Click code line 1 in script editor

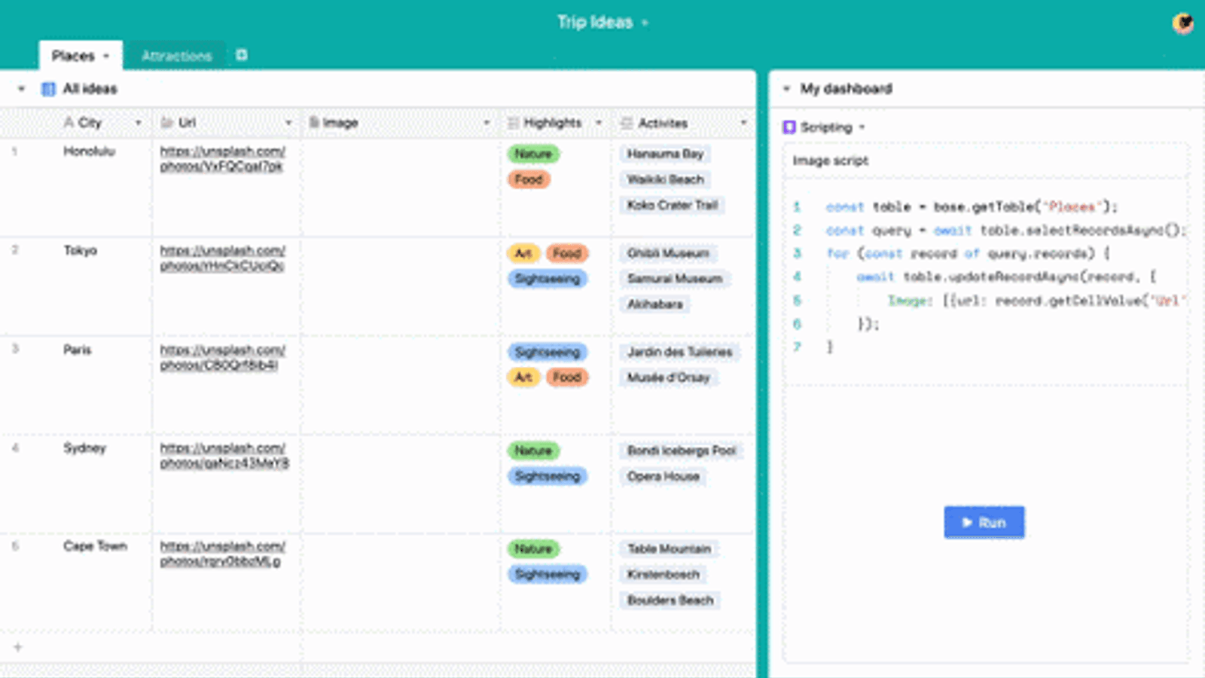coord(972,206)
